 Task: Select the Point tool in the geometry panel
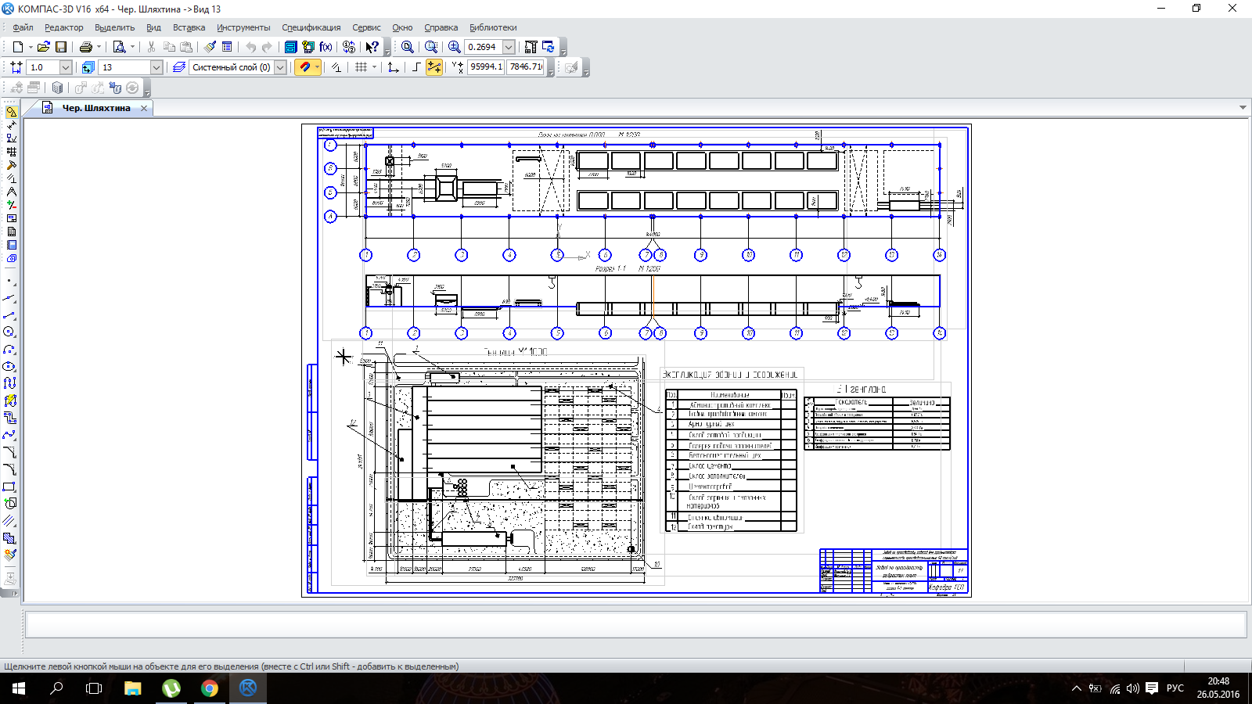(x=9, y=281)
